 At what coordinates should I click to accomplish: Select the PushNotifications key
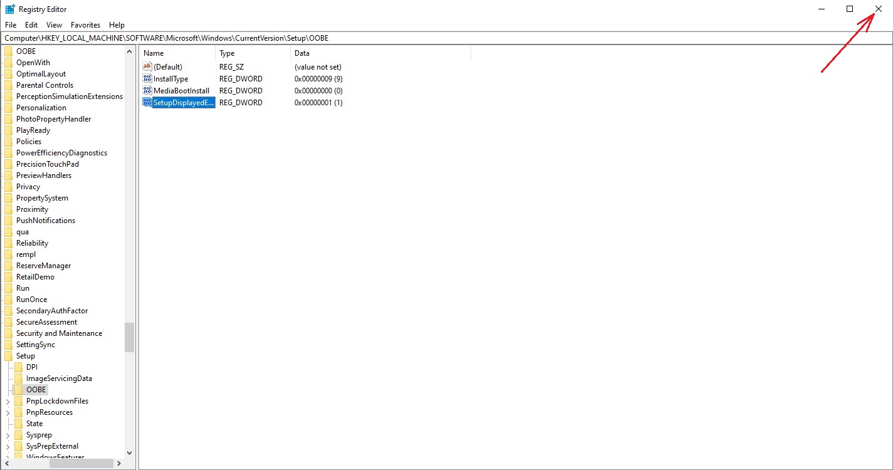(x=46, y=221)
